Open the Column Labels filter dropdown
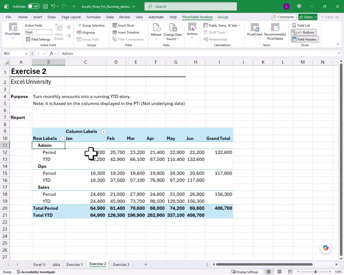This screenshot has height=275, width=344. [103, 132]
